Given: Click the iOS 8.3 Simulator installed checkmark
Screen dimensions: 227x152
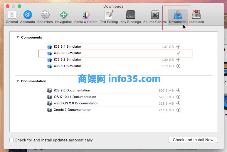Looking at the screenshot, I should click(178, 53).
